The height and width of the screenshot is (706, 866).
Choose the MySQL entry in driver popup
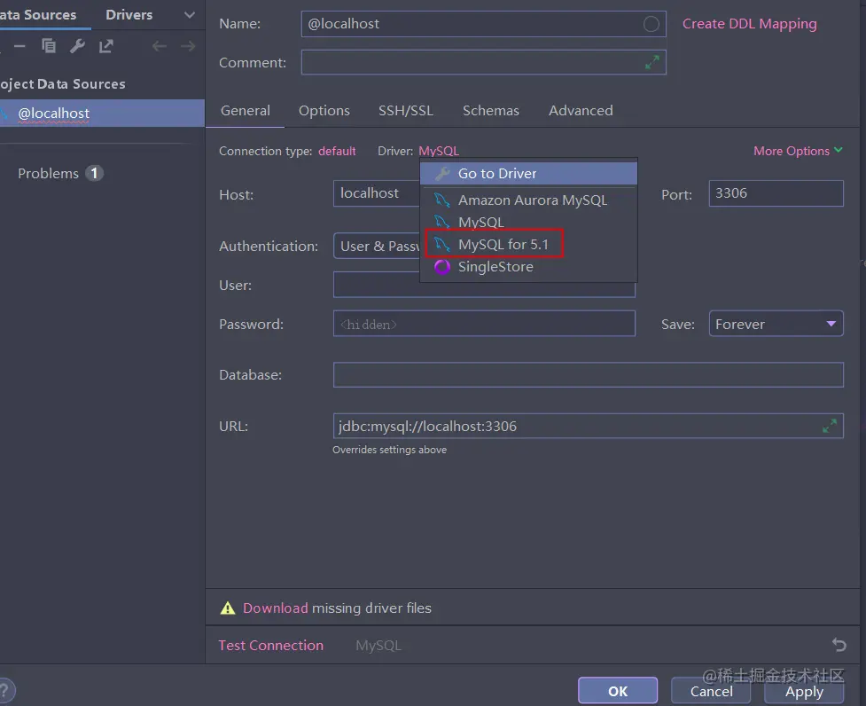[528, 222]
